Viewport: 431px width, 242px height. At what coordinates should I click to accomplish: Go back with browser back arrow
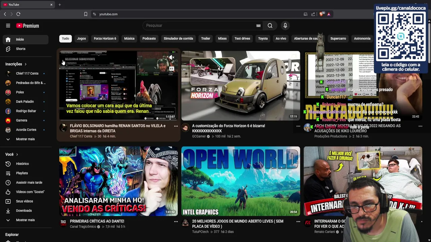pos(5,14)
